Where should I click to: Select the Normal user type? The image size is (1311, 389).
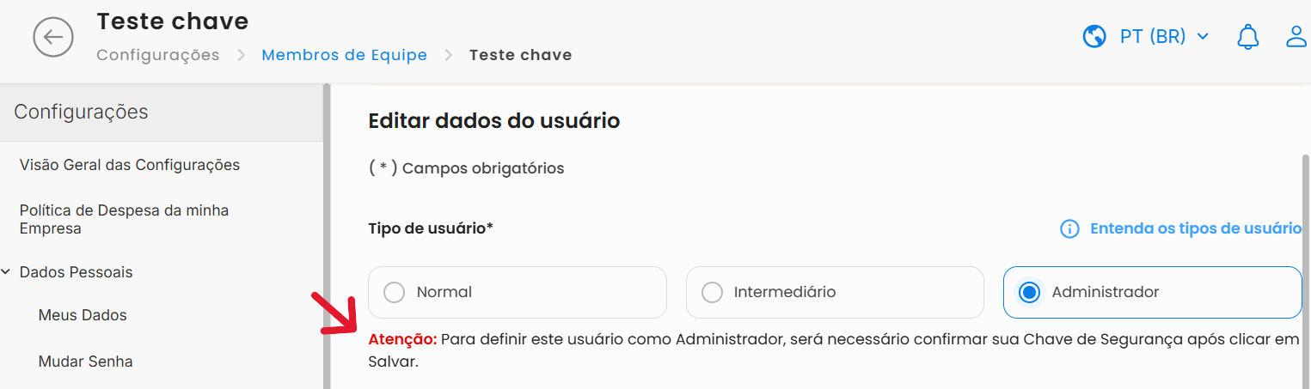pos(395,293)
